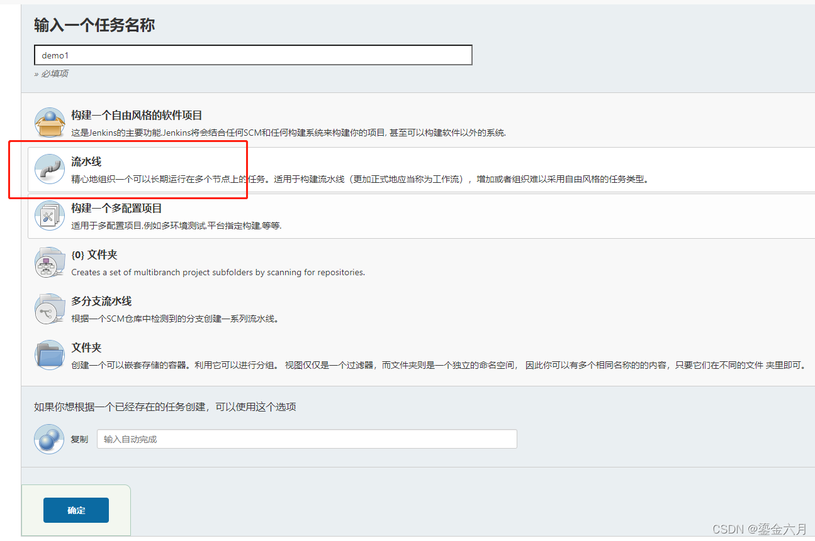This screenshot has width=815, height=541.
Task: Select the {0} 文件夹 title
Action: [x=94, y=254]
